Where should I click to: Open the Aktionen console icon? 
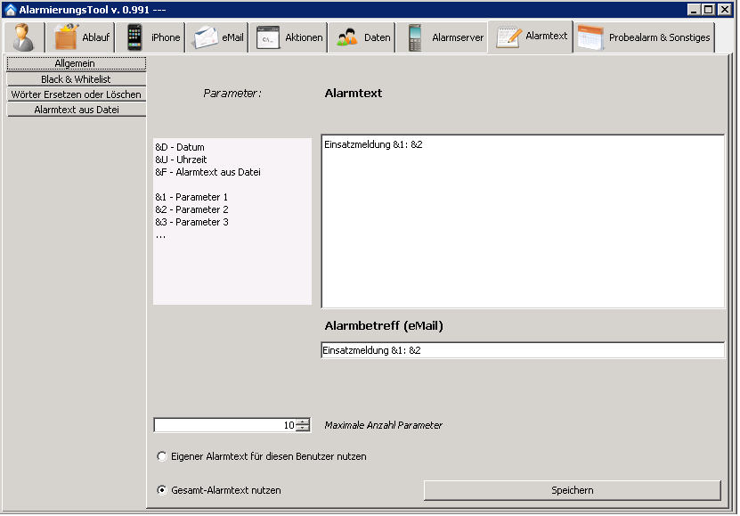(267, 37)
